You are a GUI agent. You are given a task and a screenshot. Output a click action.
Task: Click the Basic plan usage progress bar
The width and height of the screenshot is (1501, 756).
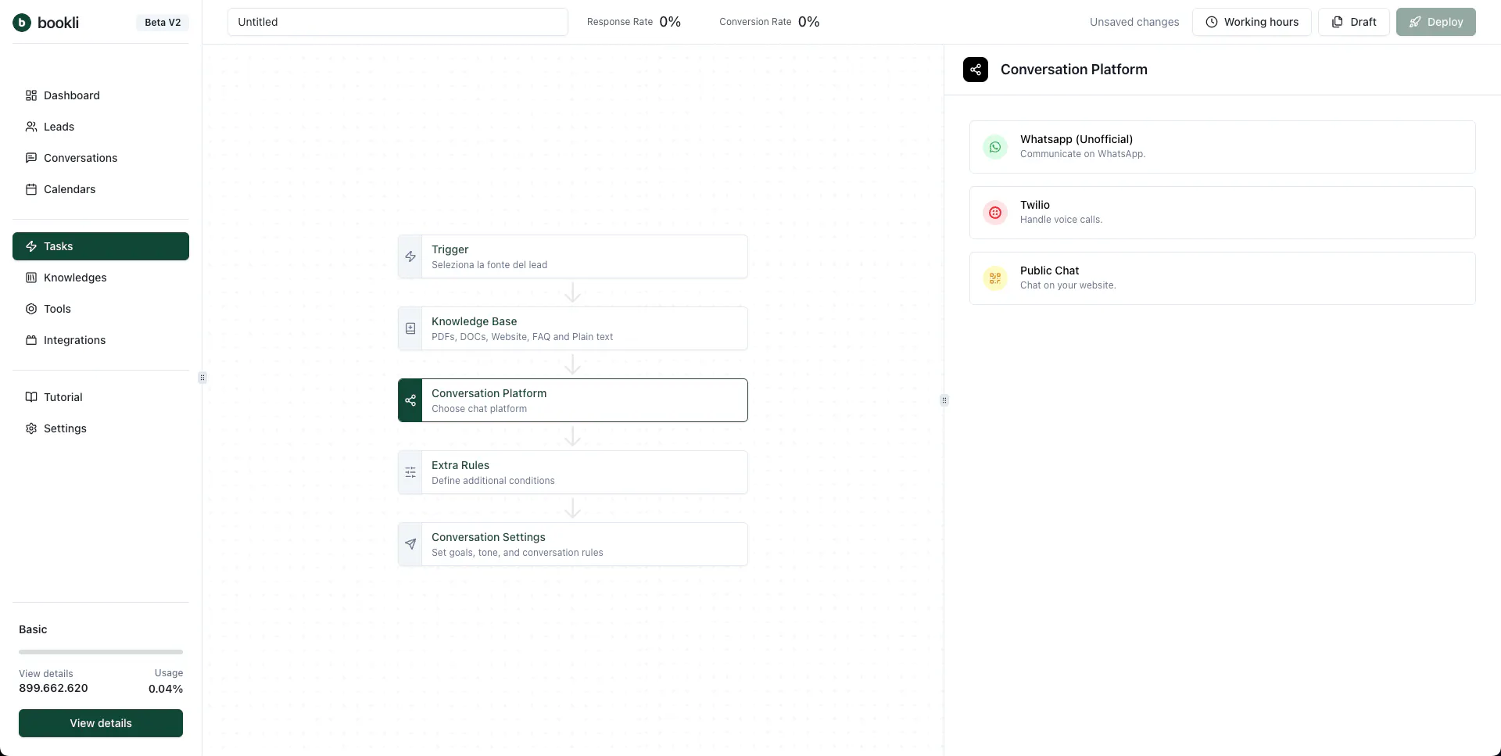pyautogui.click(x=101, y=652)
